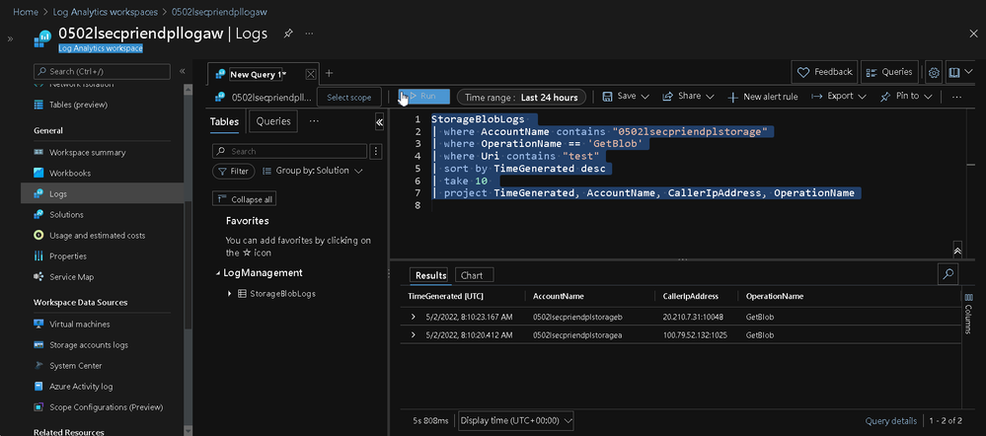986x436 pixels.
Task: Collapse the tables side pane
Action: coord(379,122)
